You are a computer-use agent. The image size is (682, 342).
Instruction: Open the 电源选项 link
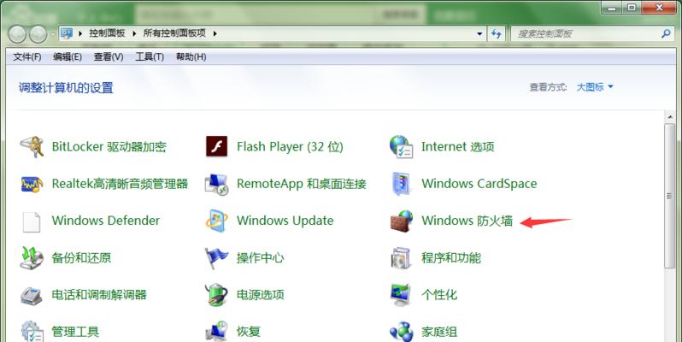click(260, 295)
